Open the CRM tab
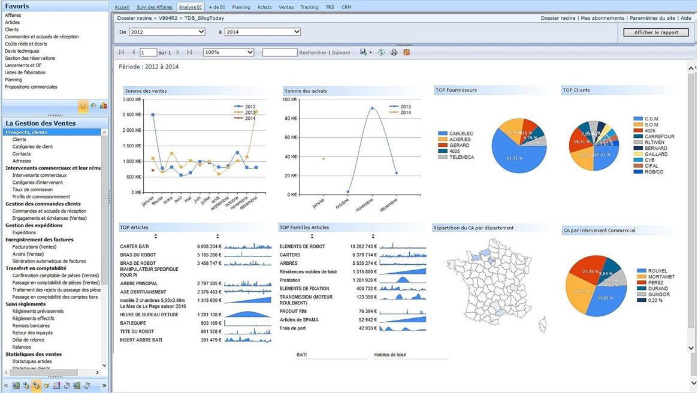 click(347, 7)
